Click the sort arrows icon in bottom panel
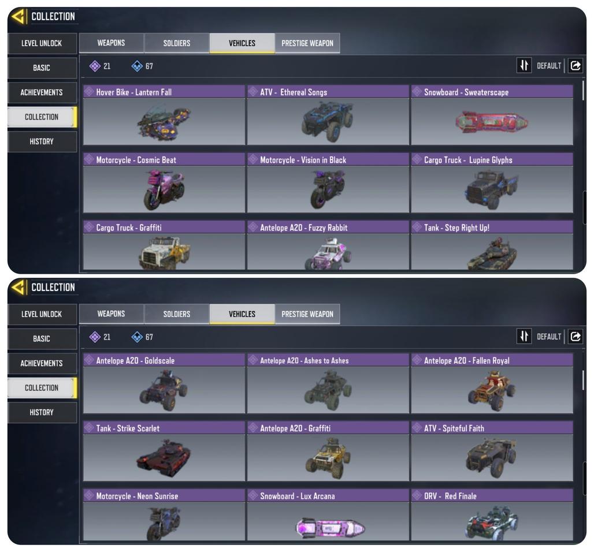Screen dimensions: 594x552 point(524,336)
